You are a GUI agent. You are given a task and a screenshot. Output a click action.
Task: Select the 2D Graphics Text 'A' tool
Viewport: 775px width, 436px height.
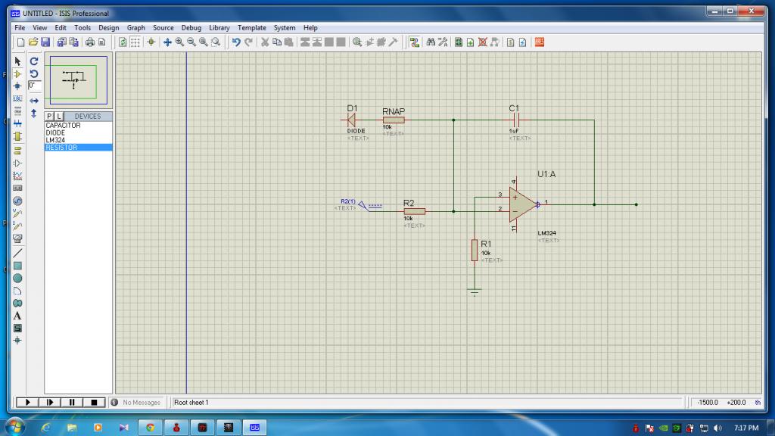(x=17, y=316)
